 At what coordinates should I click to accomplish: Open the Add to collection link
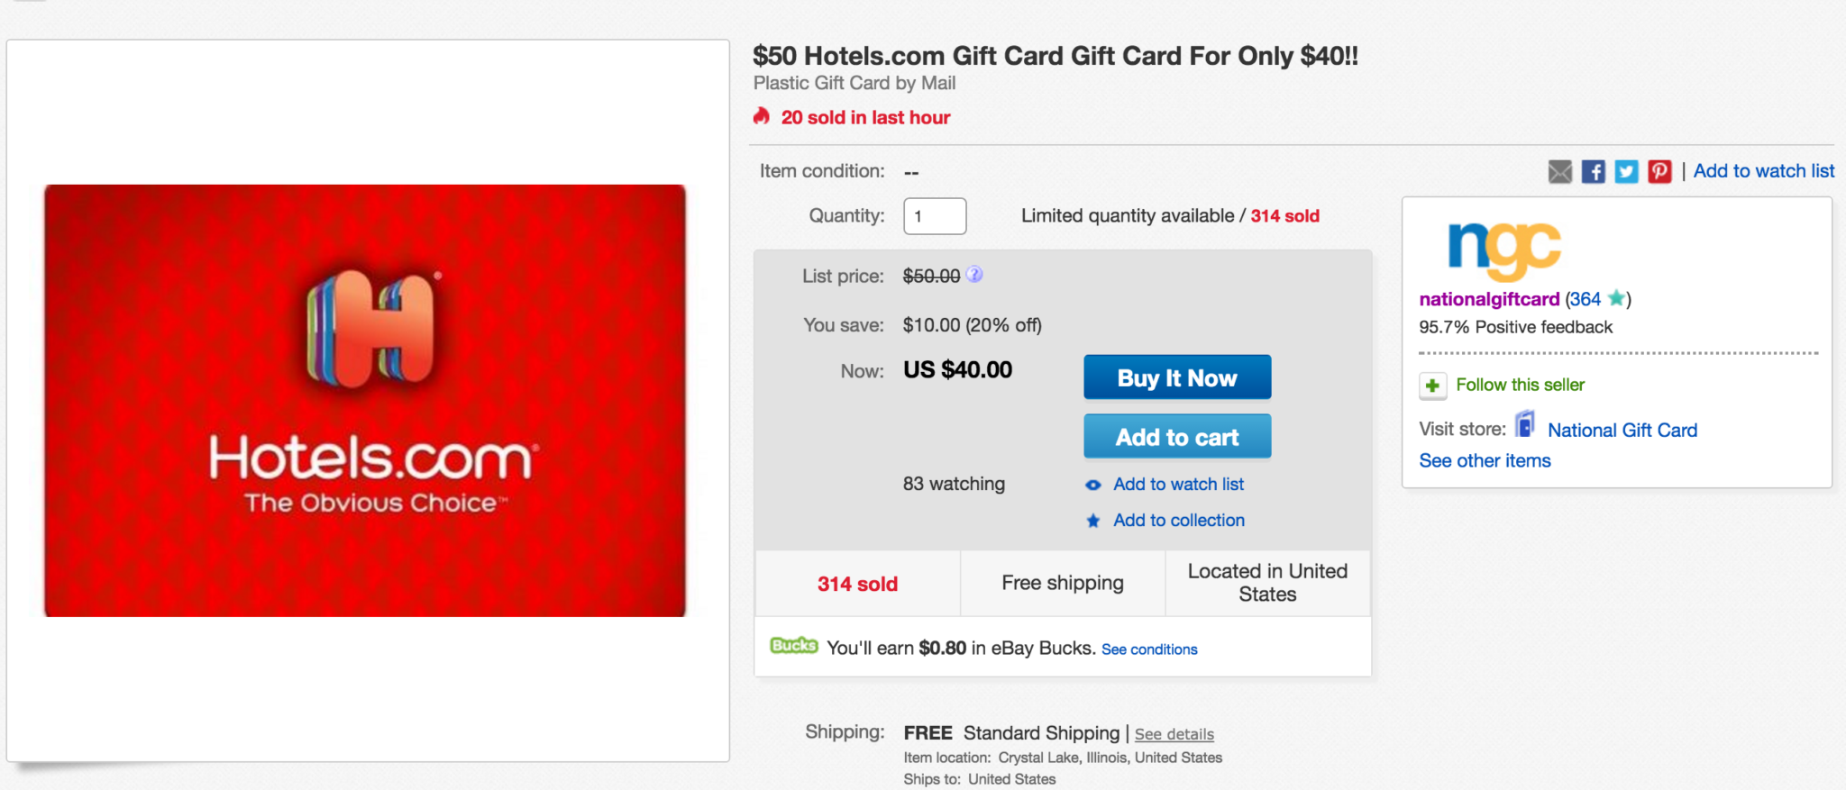pos(1179,521)
